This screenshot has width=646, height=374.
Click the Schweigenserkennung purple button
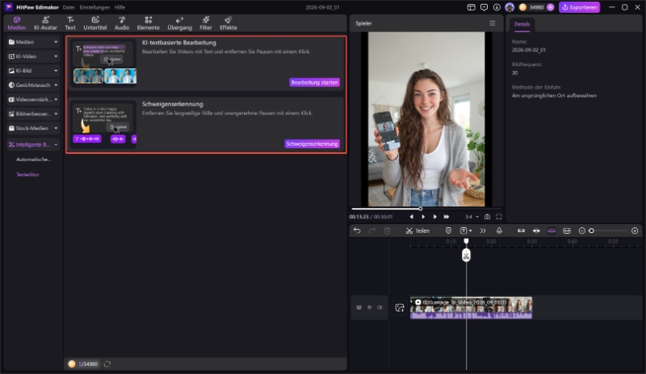(x=312, y=144)
